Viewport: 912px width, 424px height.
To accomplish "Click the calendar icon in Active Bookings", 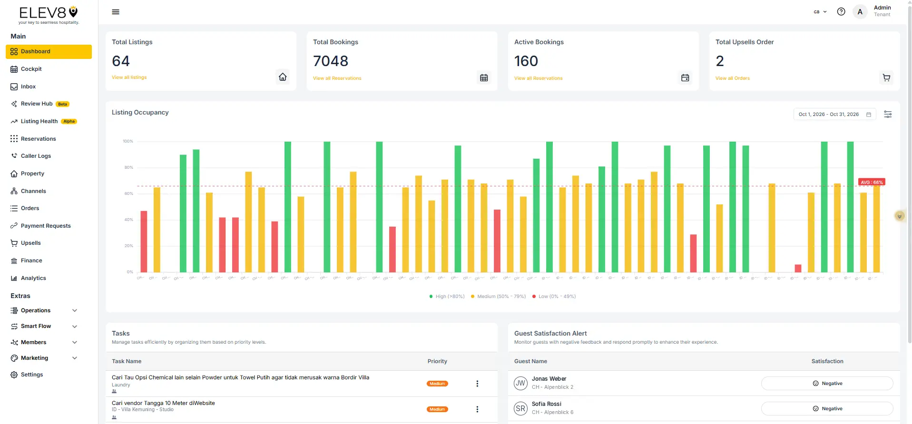I will [685, 78].
